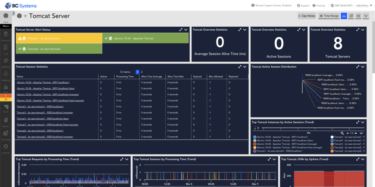This screenshot has width=375, height=187.
Task: Expand the Tomcat Servers count widget
Action: [x=358, y=30]
